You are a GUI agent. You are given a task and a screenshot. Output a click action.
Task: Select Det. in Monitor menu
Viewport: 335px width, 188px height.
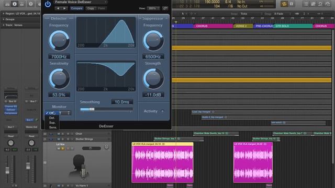[x=52, y=118]
